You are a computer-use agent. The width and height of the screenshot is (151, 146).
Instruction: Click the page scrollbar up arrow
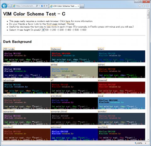coord(148,10)
